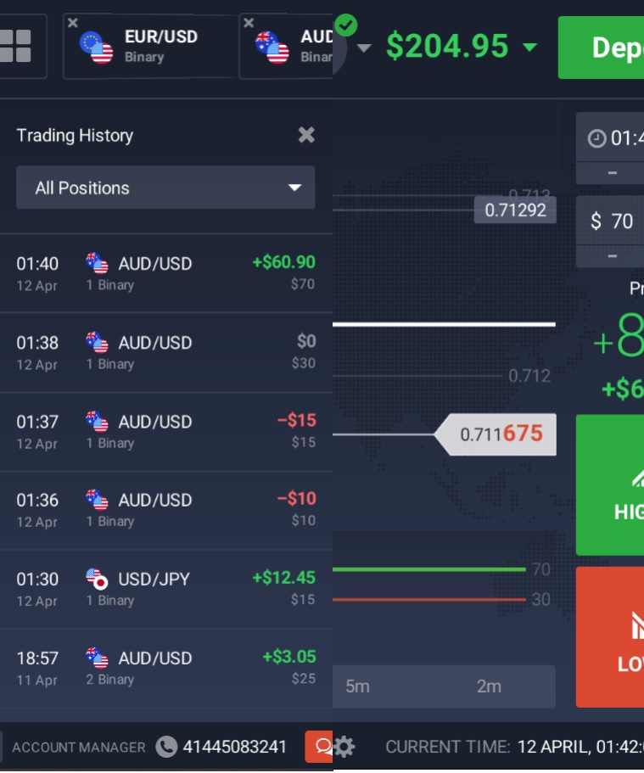
Task: Close the Trading History panel
Action: pos(306,135)
